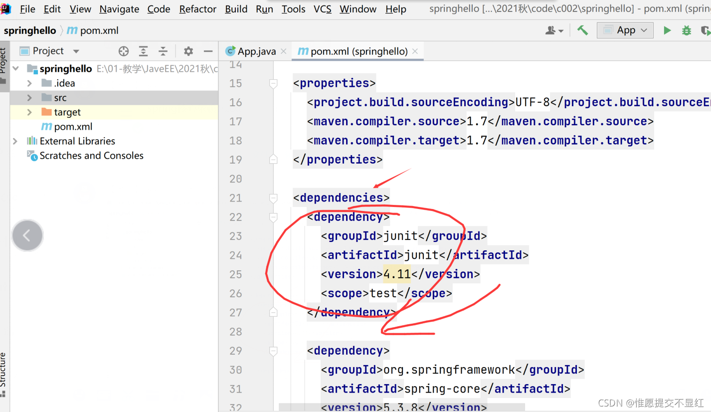Image resolution: width=711 pixels, height=412 pixels.
Task: Open the Refactor menu
Action: coord(198,9)
